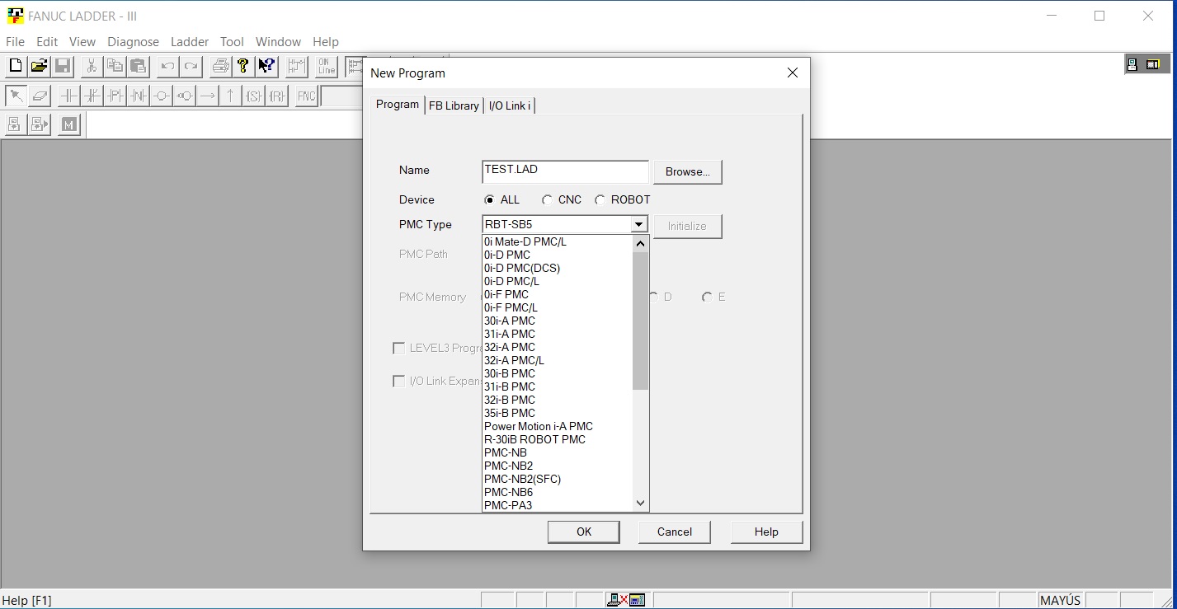Select the ROBOT device radio button

pos(600,199)
